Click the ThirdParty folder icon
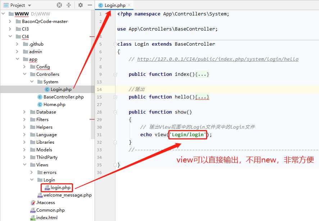Viewport: 319px width, 221px height. pos(33,157)
